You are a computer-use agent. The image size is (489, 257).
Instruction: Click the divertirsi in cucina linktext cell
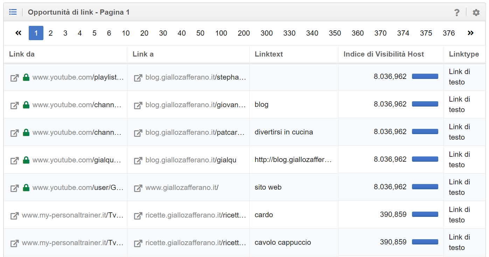pos(284,132)
